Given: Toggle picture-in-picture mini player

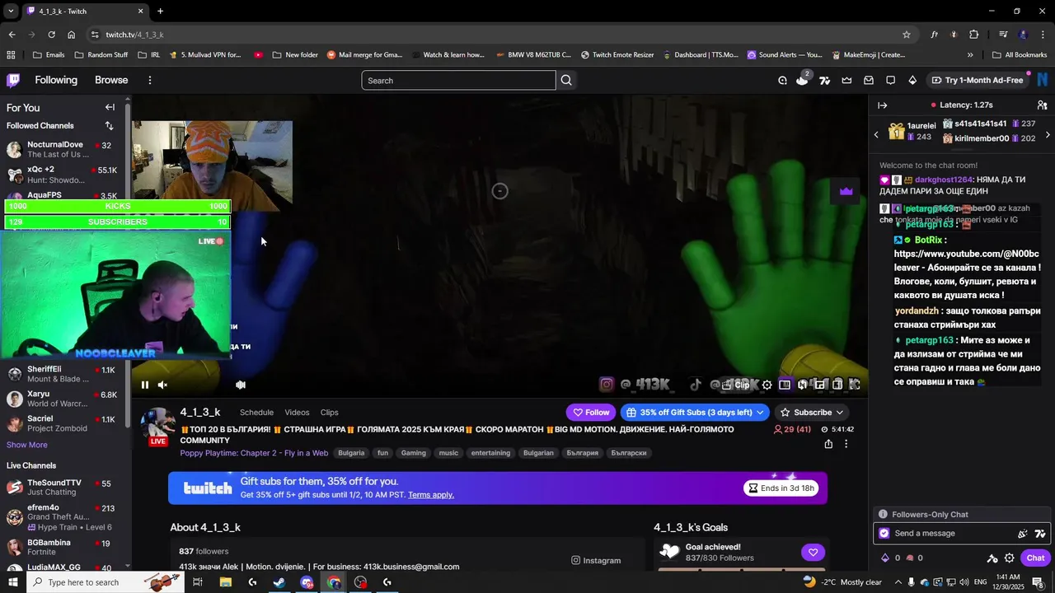Looking at the screenshot, I should click(820, 385).
